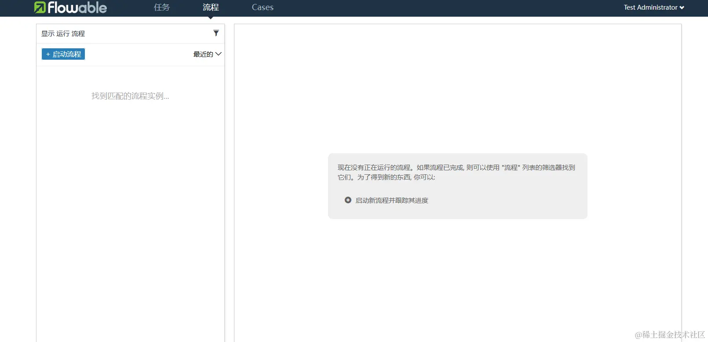The width and height of the screenshot is (708, 342).
Task: Switch to the 任务 tab
Action: [162, 7]
